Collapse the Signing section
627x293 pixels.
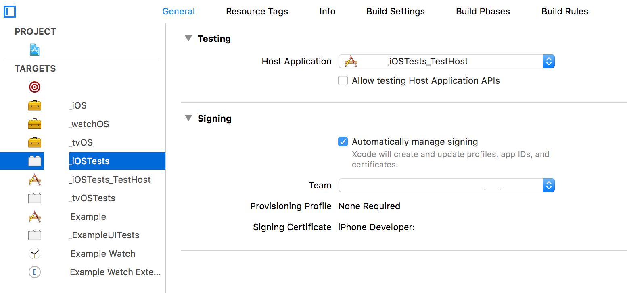(188, 118)
